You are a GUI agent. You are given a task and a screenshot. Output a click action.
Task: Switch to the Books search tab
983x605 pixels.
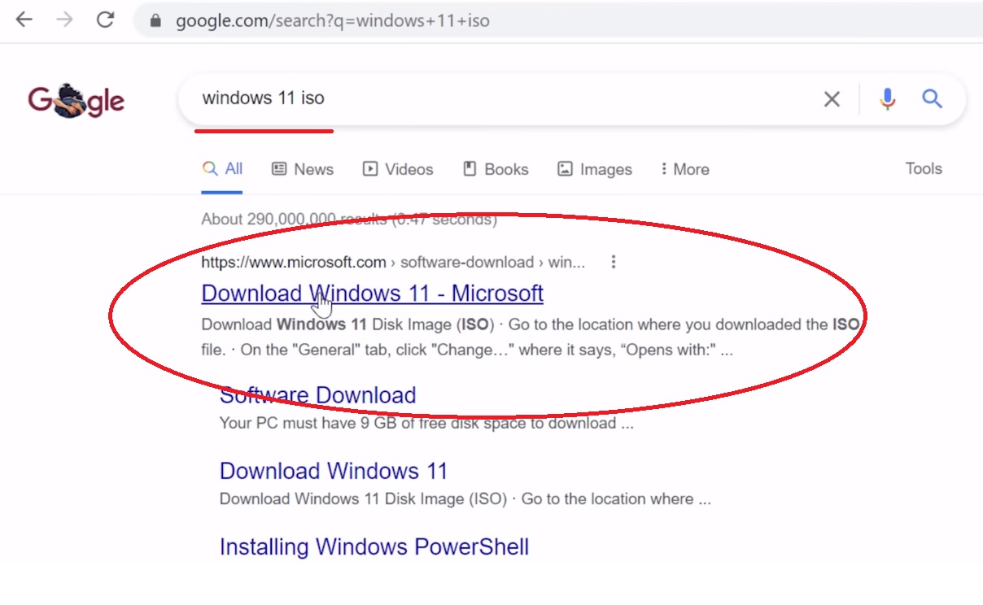(x=496, y=168)
